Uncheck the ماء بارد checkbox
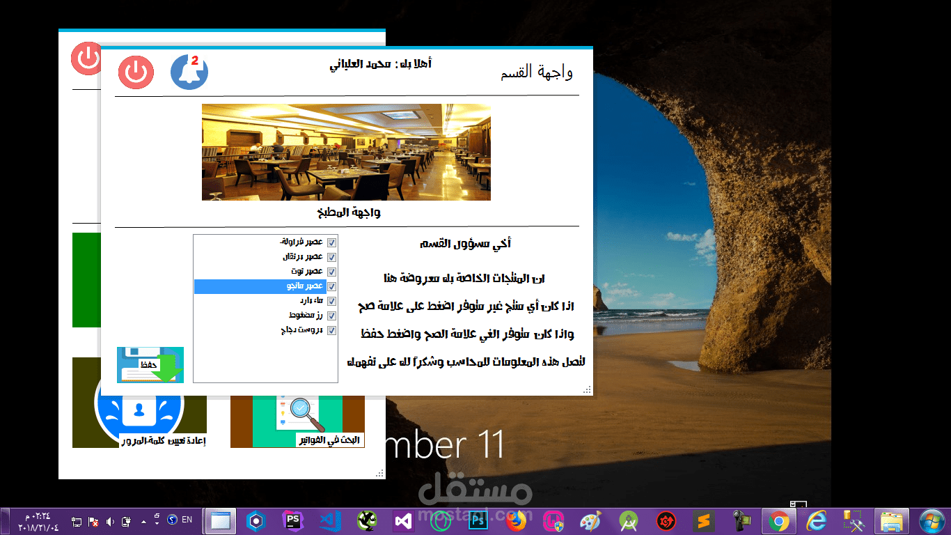951x535 pixels. tap(332, 301)
